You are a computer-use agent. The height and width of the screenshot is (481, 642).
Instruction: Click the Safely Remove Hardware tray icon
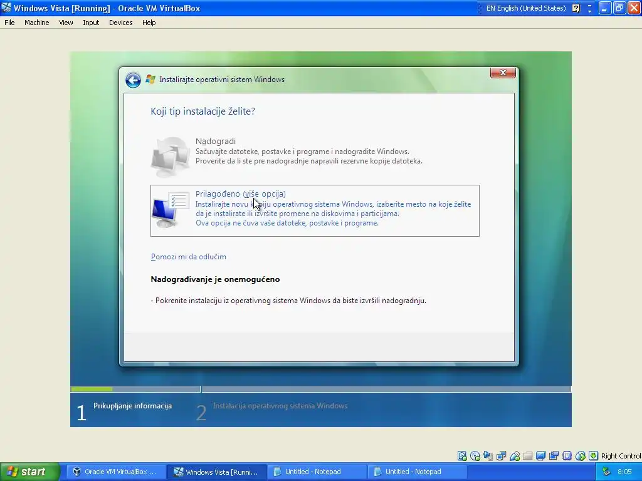(606, 472)
